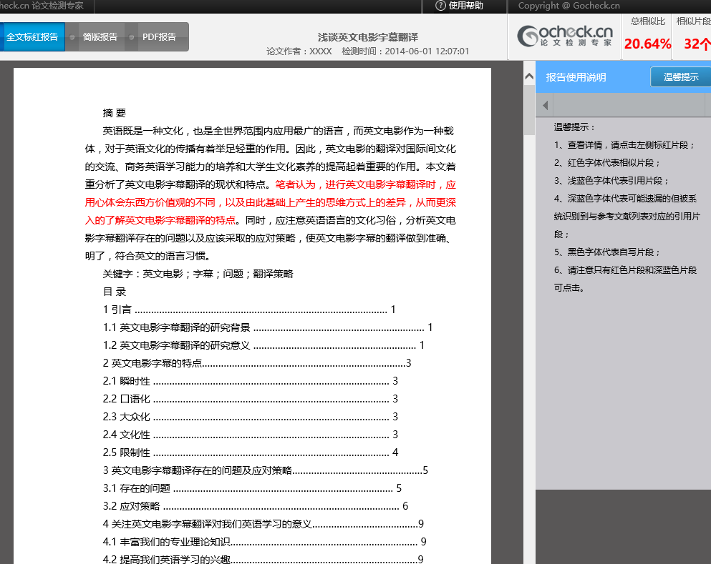Click the 摘 要 heading

click(115, 113)
